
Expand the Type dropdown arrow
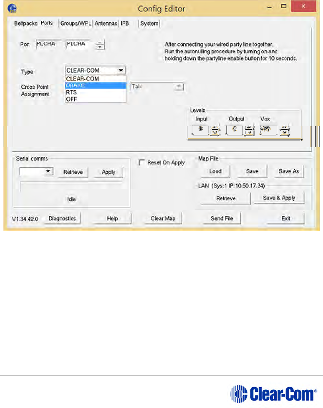[121, 70]
